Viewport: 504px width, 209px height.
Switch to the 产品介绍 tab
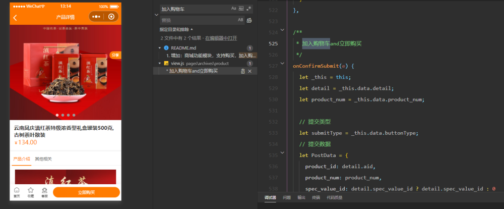click(22, 159)
